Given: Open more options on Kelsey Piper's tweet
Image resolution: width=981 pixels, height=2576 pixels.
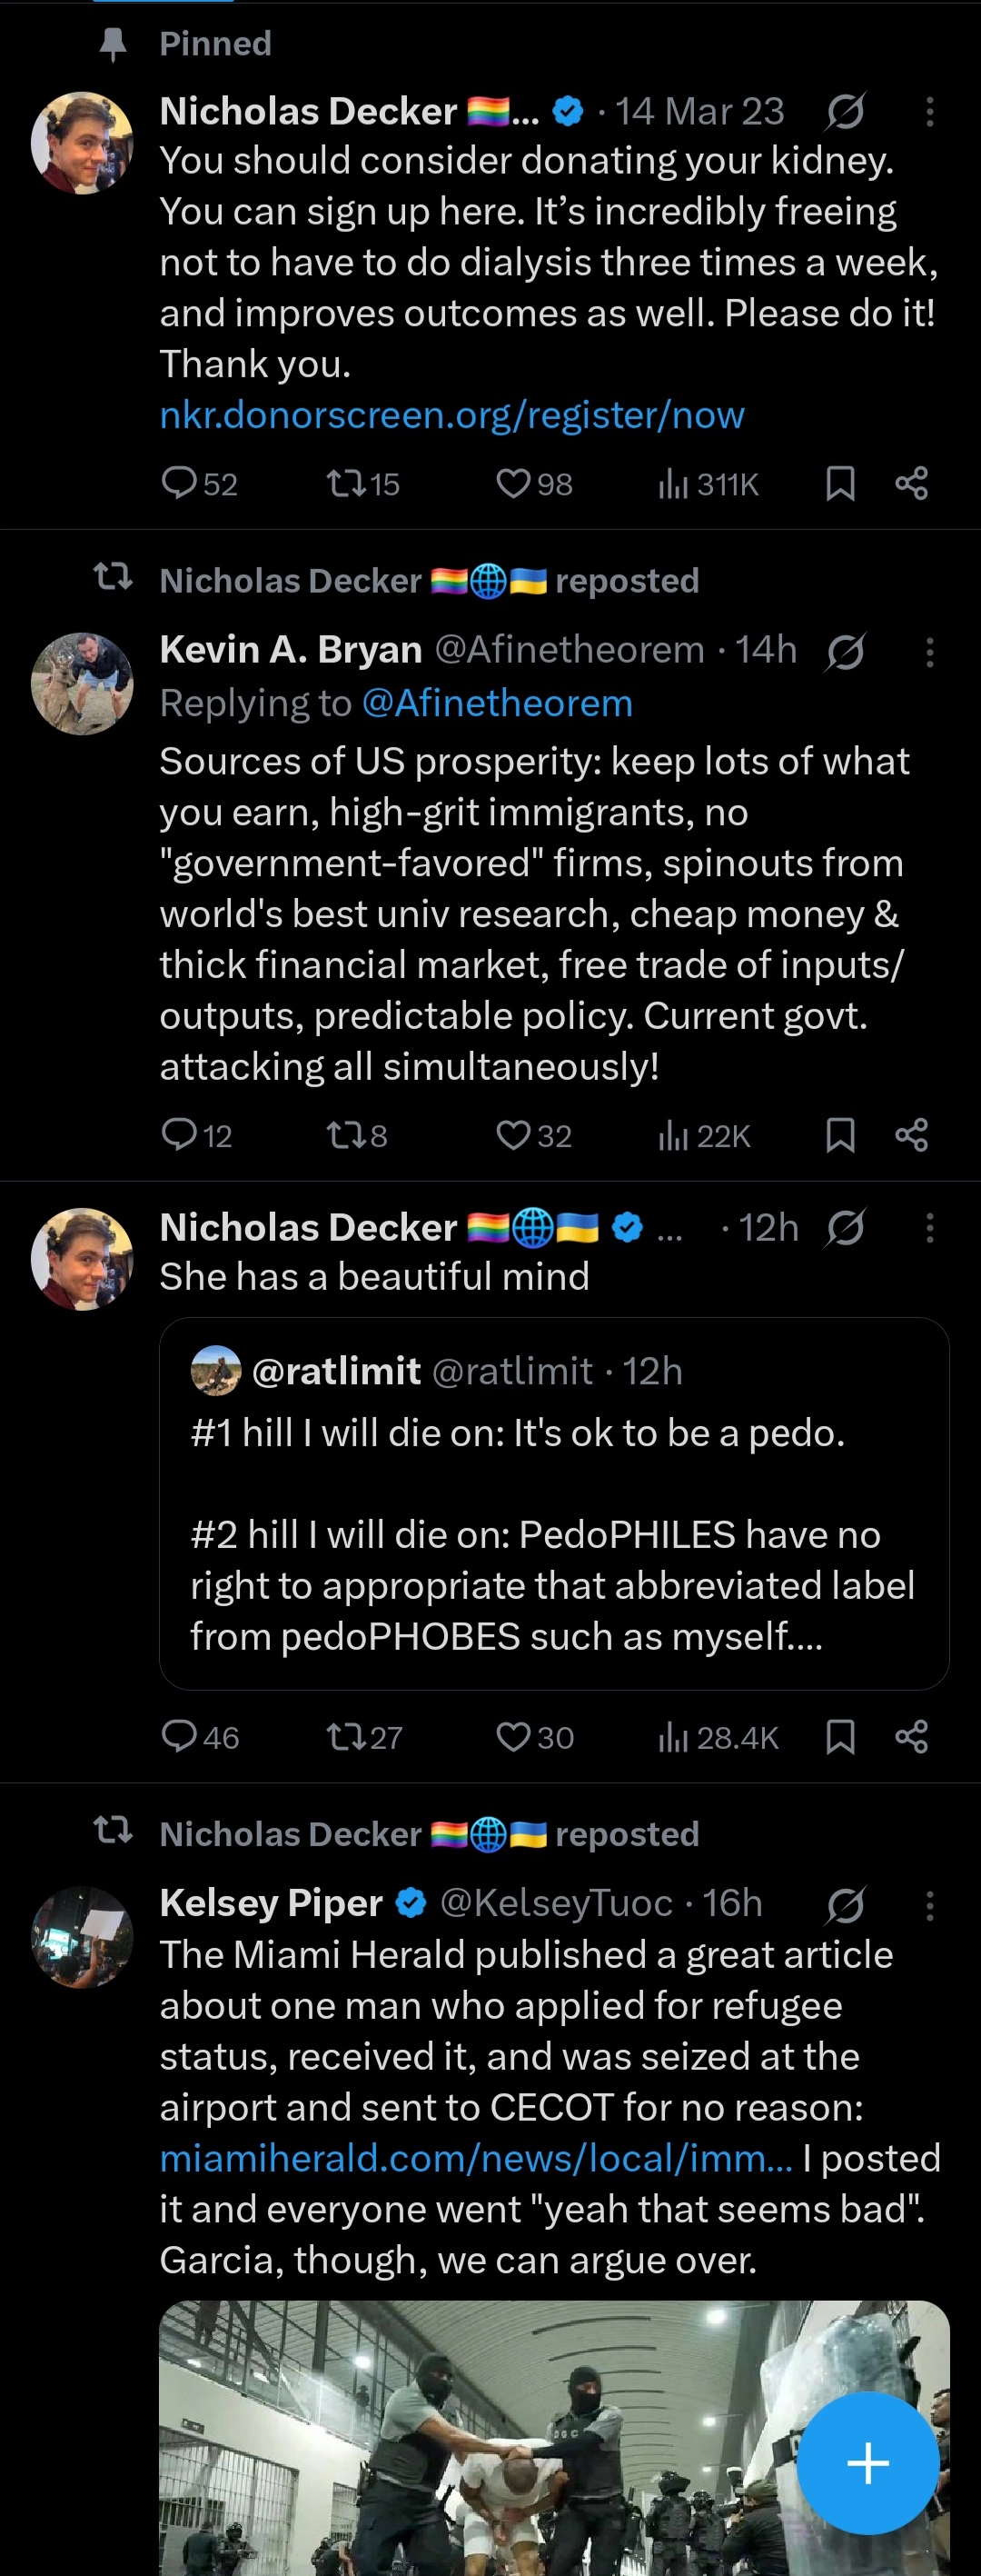Looking at the screenshot, I should point(929,1906).
